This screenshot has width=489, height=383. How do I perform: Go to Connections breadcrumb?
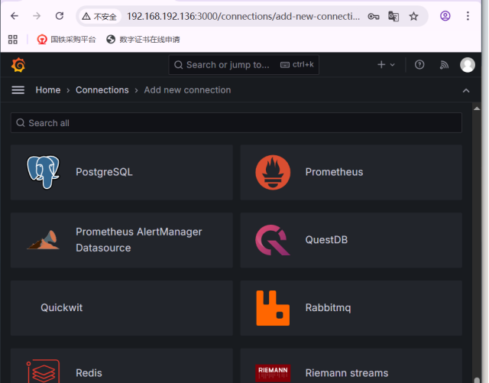(102, 90)
